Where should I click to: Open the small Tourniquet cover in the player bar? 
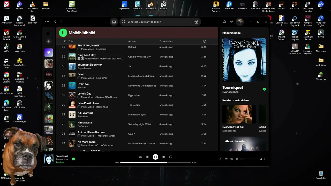49,159
